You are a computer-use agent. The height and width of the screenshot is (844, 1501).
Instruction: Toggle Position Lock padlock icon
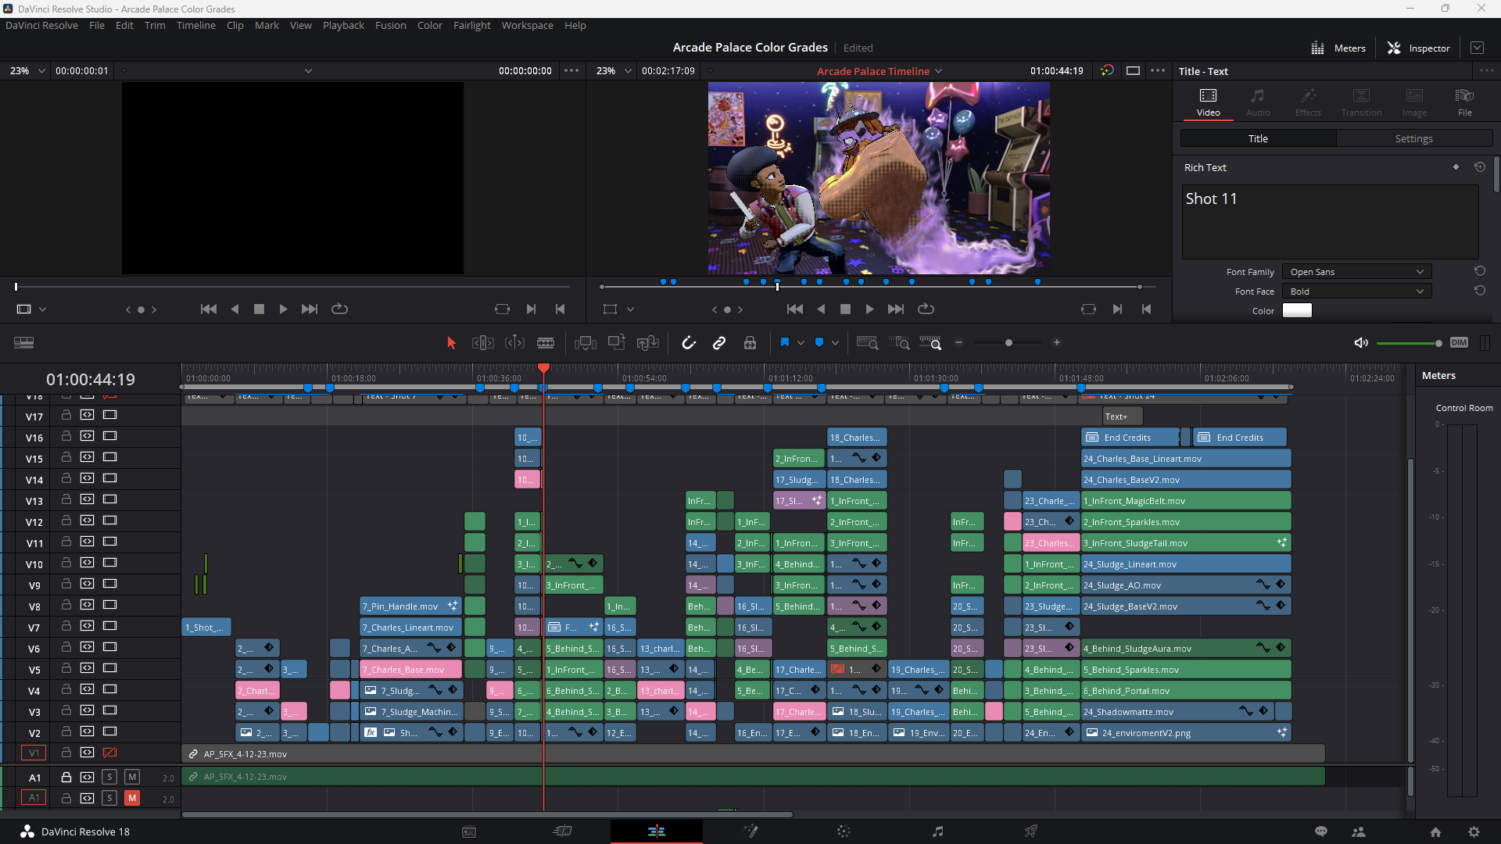750,343
